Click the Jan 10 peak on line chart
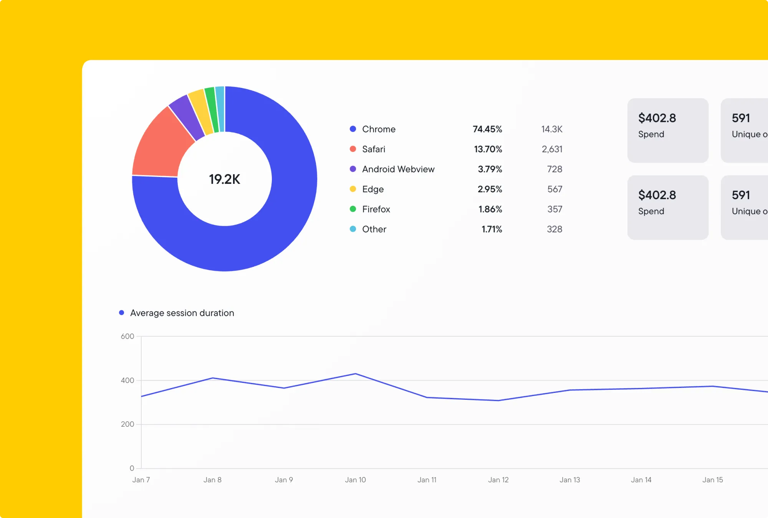 pos(356,373)
